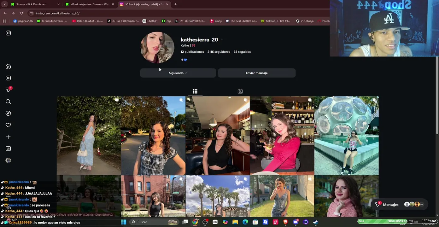This screenshot has height=227, width=439.
Task: Open the floating Mensajes panel
Action: [400, 205]
